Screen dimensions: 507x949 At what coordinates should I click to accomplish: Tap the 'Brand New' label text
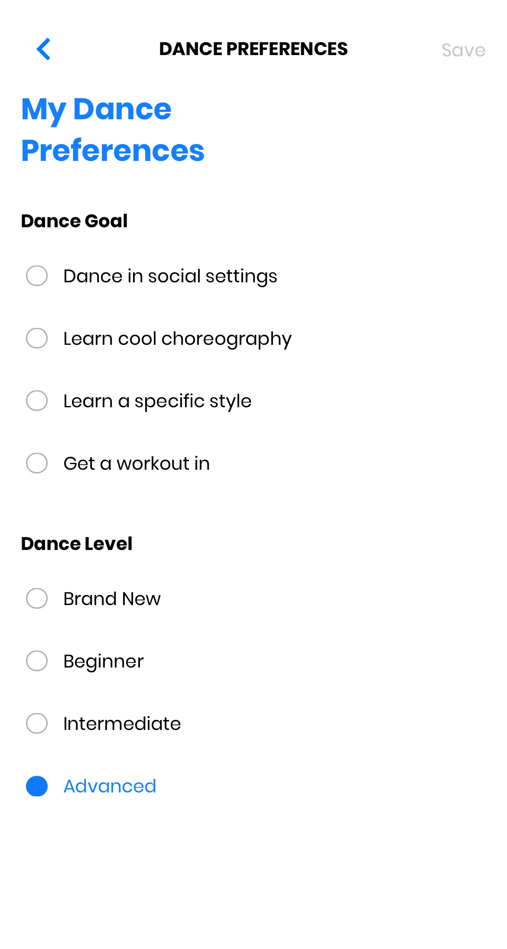(112, 599)
